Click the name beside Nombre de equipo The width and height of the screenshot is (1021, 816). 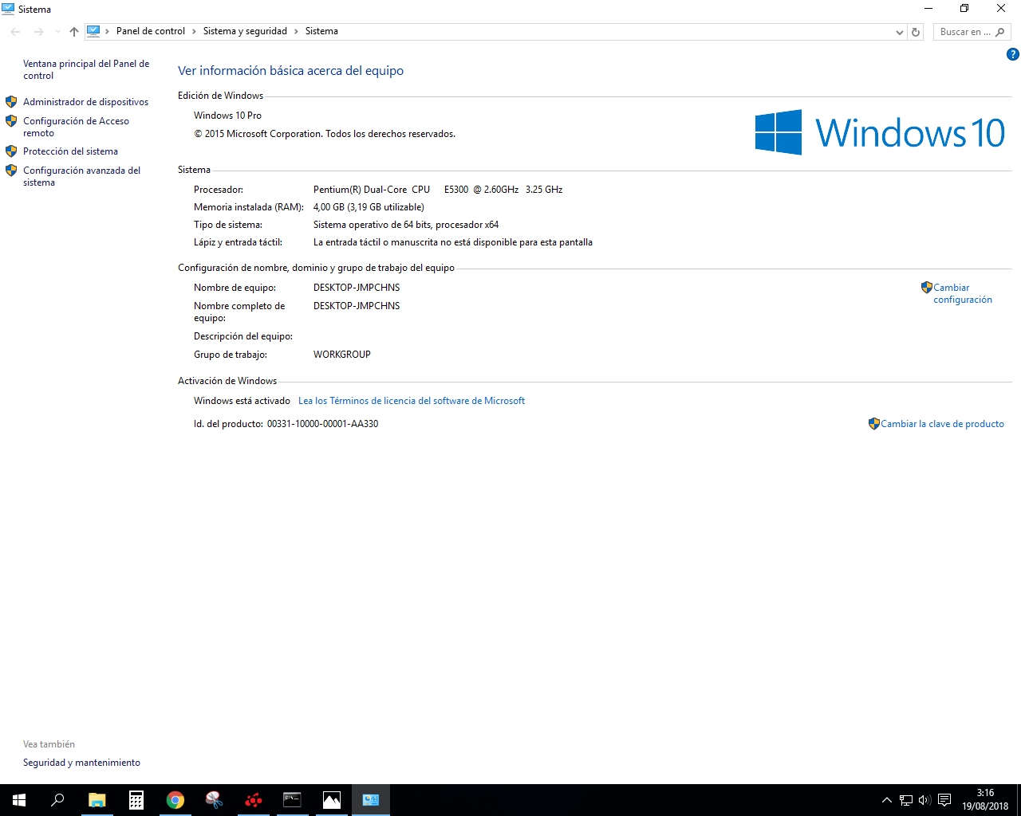[x=357, y=288]
